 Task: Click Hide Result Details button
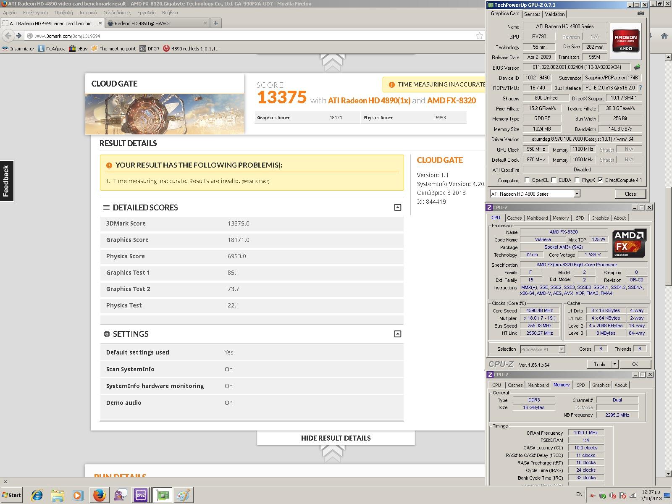(336, 438)
